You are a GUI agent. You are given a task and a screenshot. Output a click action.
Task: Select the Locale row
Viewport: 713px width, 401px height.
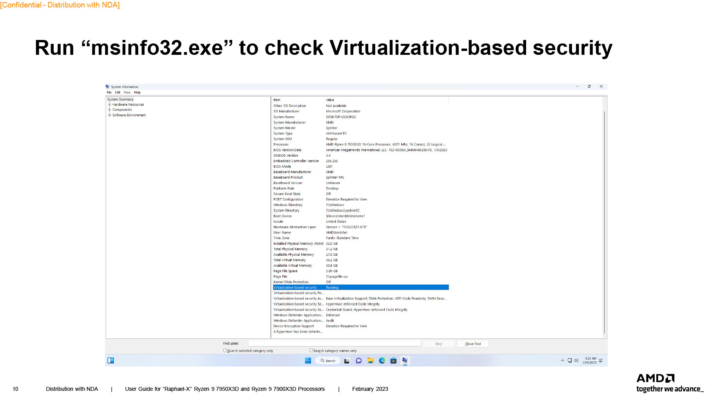click(361, 222)
